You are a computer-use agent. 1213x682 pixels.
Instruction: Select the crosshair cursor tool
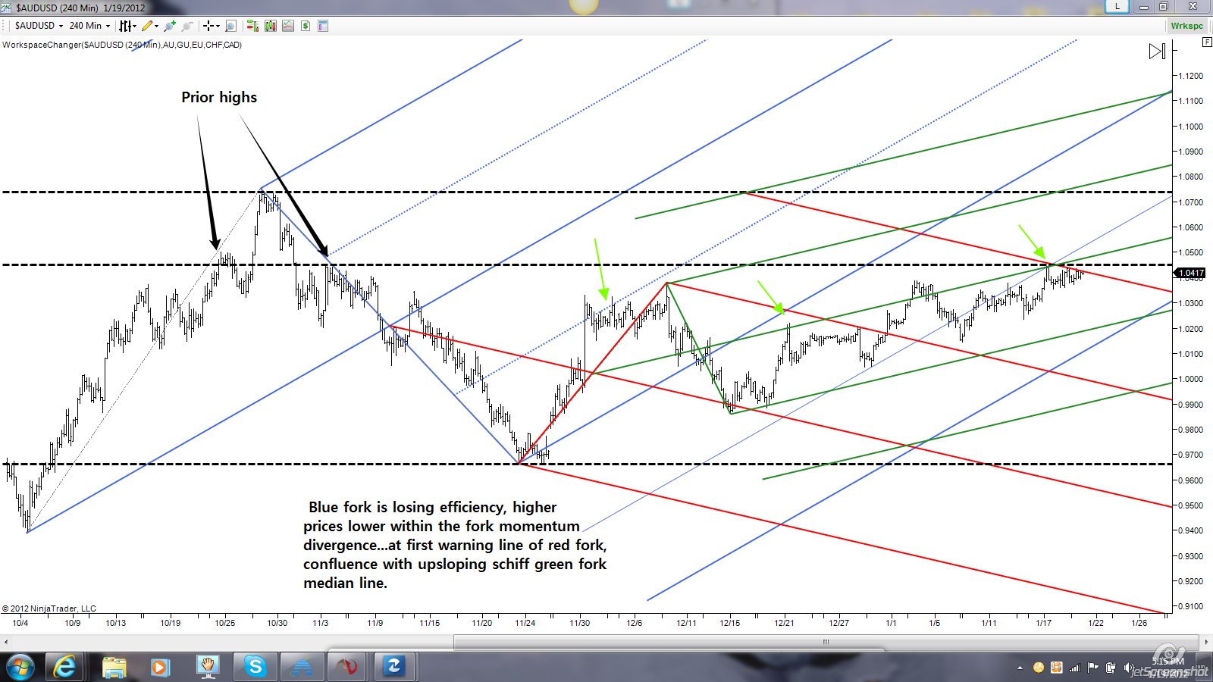click(x=208, y=26)
